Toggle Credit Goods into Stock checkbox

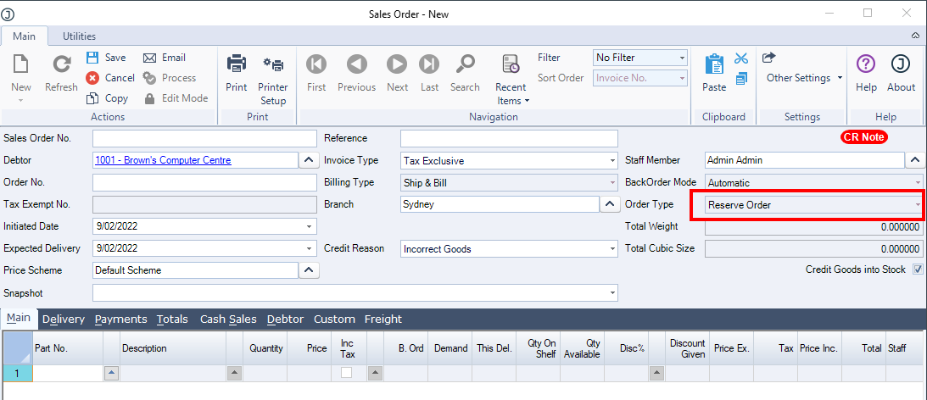[x=917, y=269]
